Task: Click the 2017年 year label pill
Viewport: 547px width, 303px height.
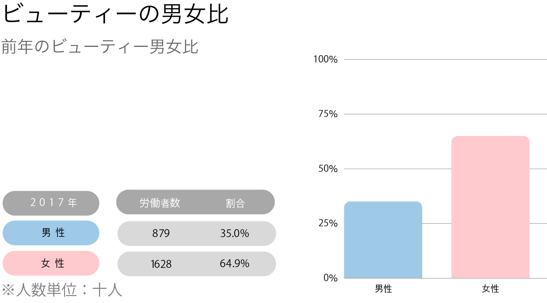Action: [x=51, y=203]
